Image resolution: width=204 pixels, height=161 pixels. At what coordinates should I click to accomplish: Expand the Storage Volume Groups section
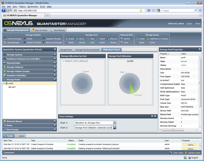tap(55, 71)
